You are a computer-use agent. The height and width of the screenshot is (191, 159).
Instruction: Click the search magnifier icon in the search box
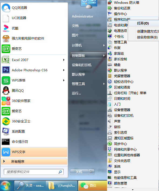(x=60, y=172)
